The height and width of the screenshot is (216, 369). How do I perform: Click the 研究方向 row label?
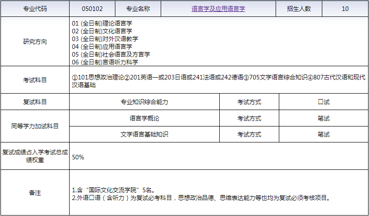(35, 42)
